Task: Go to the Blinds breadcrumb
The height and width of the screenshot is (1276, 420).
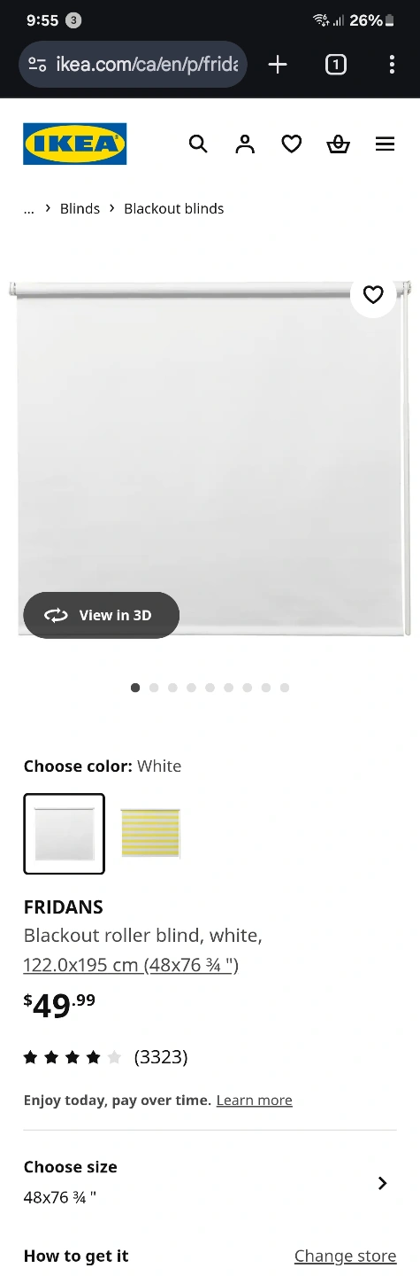Action: 80,209
